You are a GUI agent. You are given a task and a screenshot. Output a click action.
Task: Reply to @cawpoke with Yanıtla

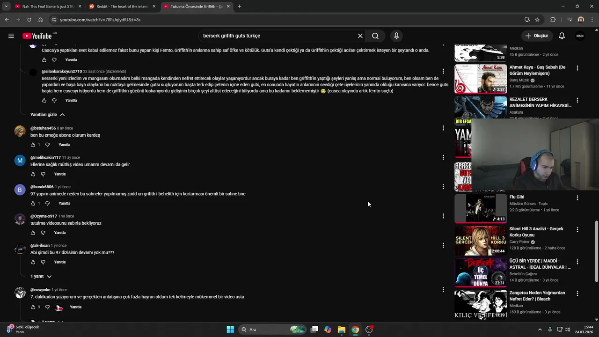pyautogui.click(x=76, y=307)
